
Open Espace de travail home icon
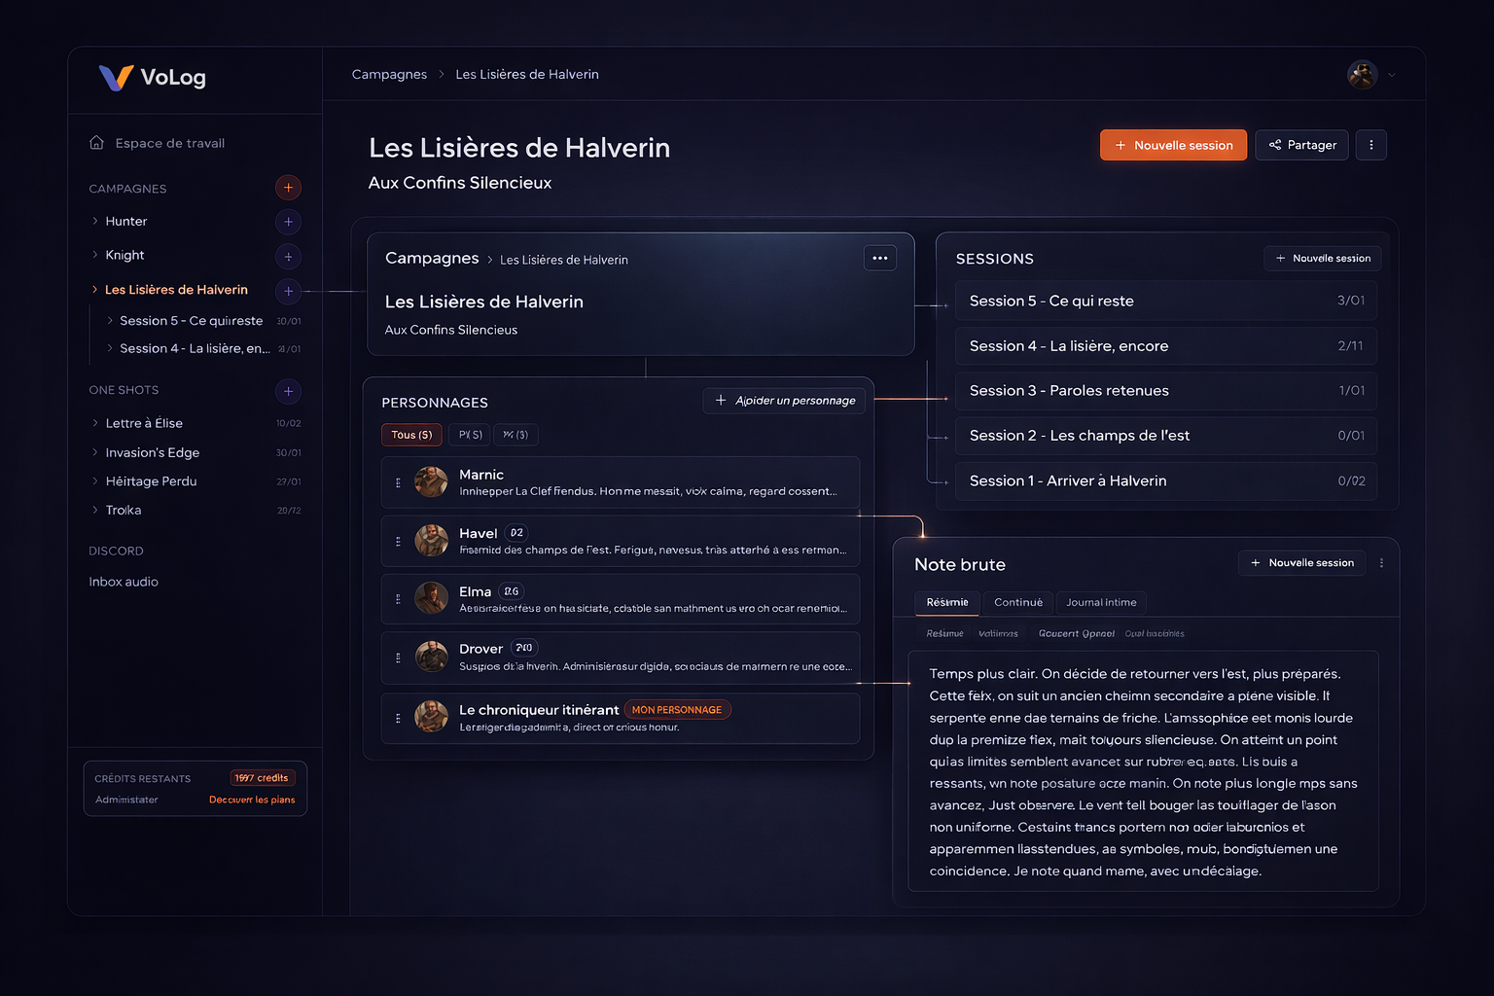pos(96,143)
